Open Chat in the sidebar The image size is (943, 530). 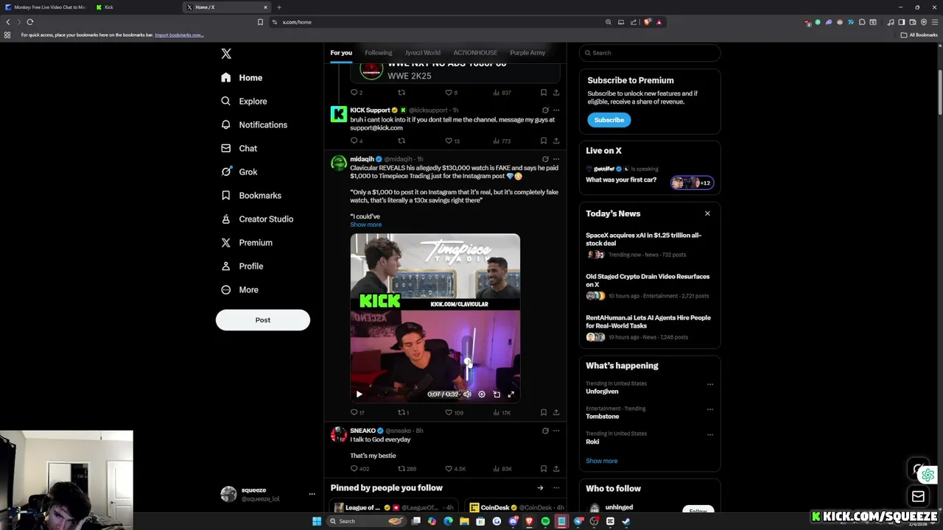239,148
